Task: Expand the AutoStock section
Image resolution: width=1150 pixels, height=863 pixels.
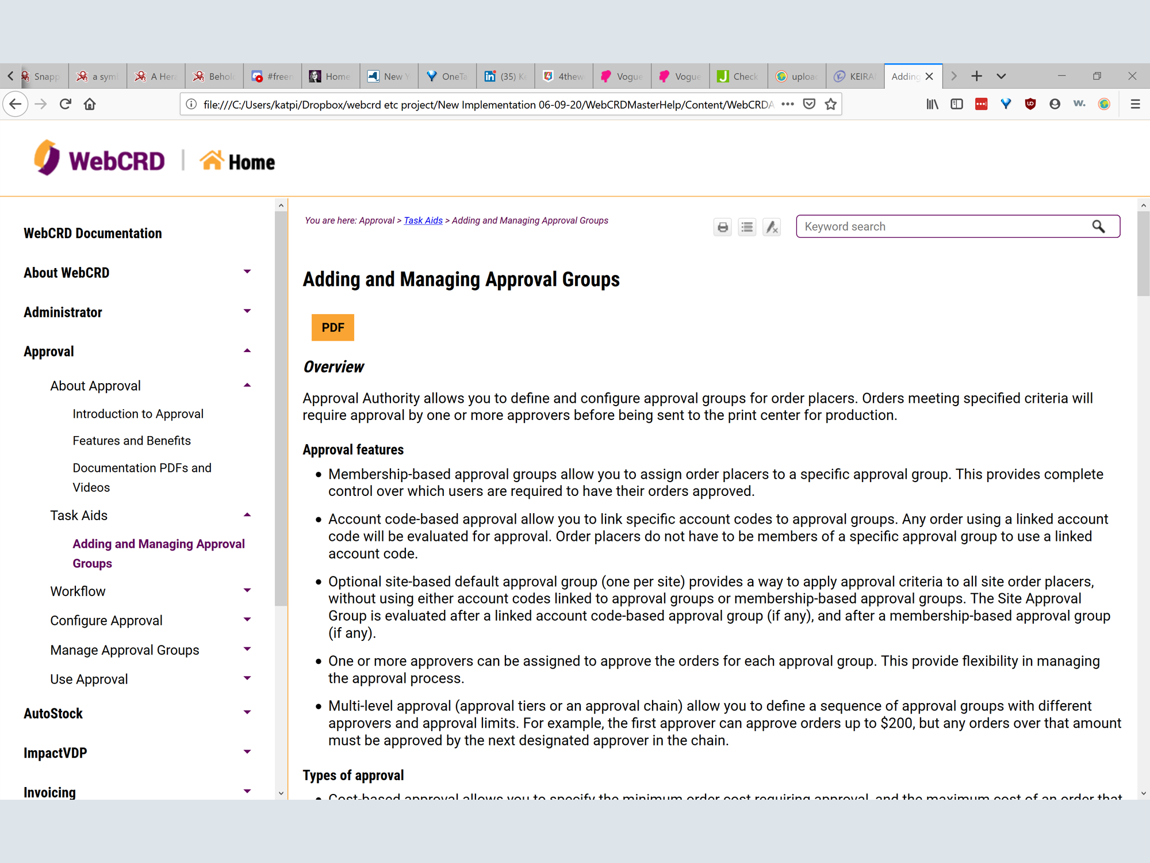Action: pyautogui.click(x=247, y=712)
